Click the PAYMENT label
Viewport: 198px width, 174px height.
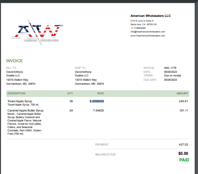click(102, 145)
